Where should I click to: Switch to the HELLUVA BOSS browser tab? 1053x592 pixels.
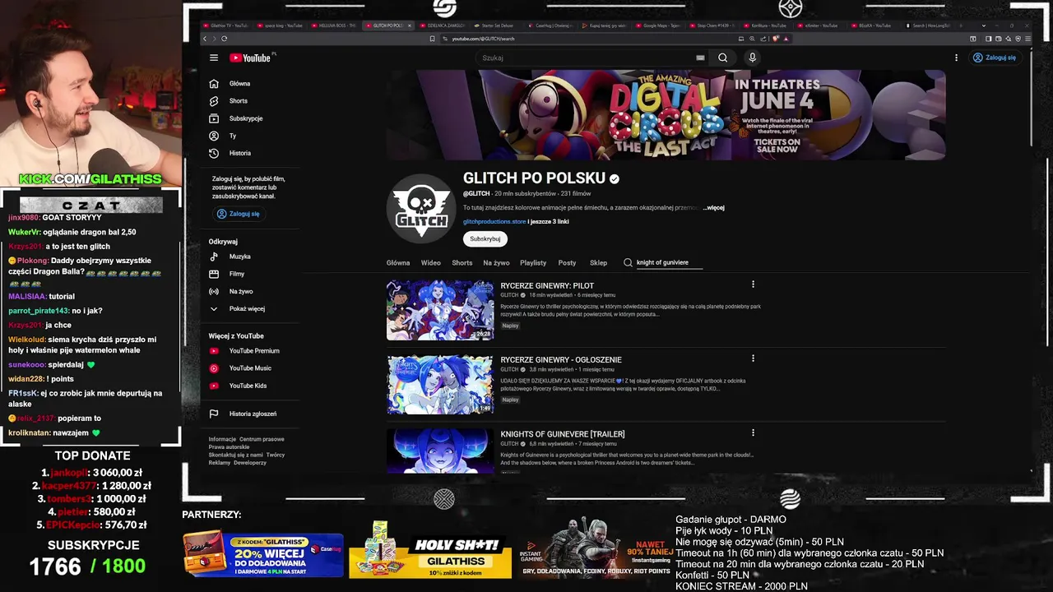(x=335, y=25)
